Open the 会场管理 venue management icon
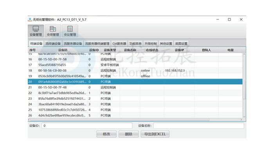This screenshot has height=154, width=274. pos(53,31)
